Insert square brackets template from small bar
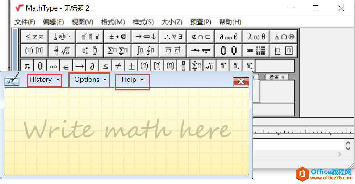This screenshot has height=184, width=355. pos(157,66)
